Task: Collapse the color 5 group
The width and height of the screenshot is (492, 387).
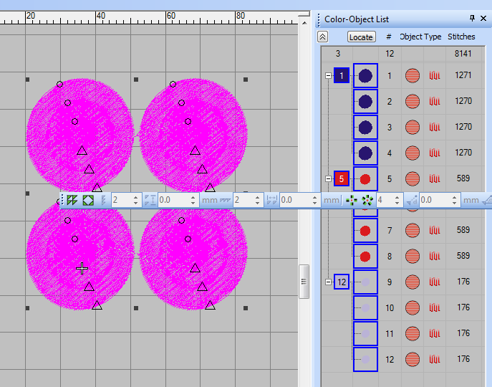Action: [328, 178]
